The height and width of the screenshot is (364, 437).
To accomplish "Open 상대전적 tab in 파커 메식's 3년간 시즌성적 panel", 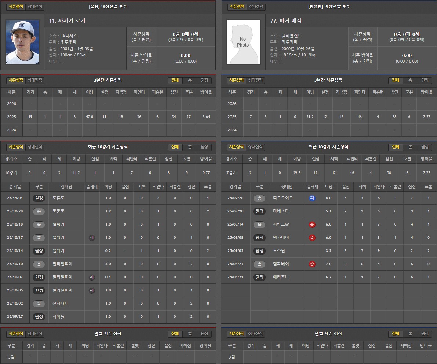I will [x=256, y=81].
